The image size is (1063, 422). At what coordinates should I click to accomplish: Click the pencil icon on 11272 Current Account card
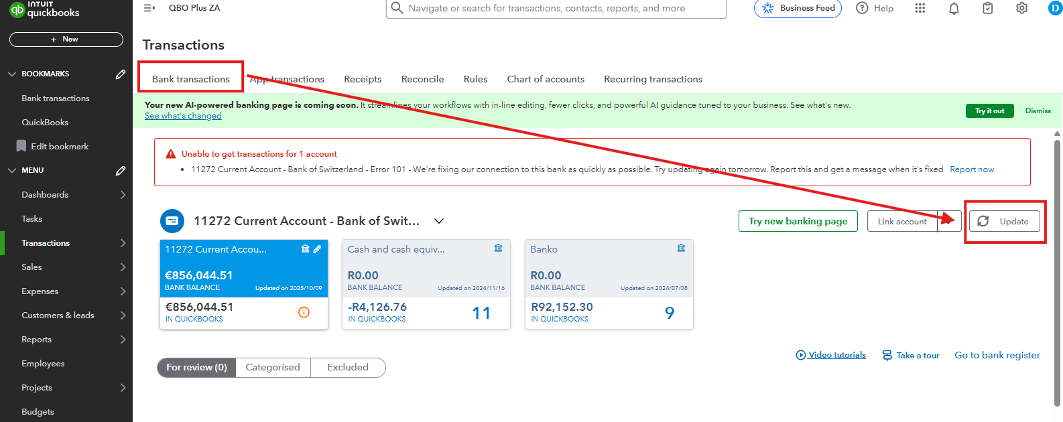click(317, 249)
